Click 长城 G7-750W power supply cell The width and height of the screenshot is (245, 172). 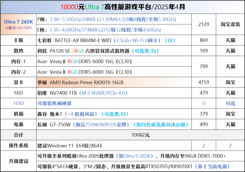[x=114, y=124]
